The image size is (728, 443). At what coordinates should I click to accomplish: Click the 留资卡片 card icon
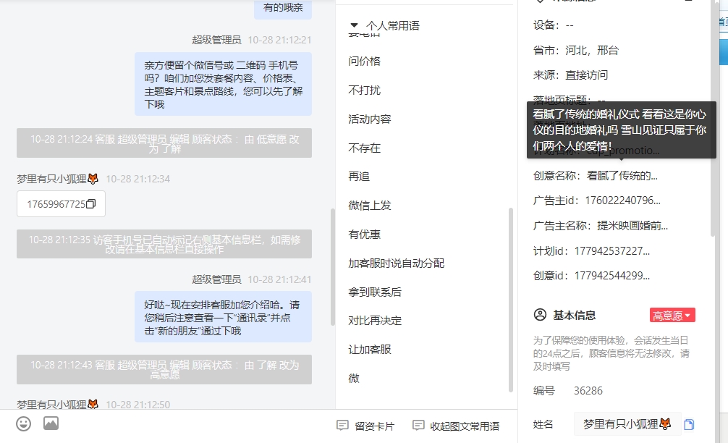[x=342, y=426]
